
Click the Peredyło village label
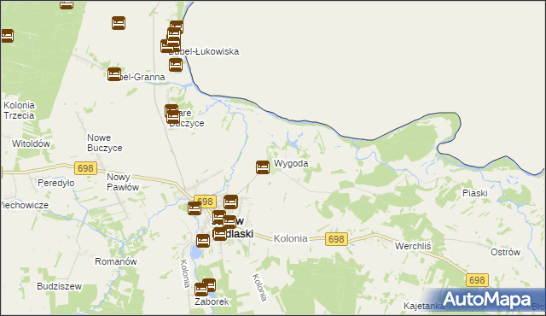coord(56,183)
